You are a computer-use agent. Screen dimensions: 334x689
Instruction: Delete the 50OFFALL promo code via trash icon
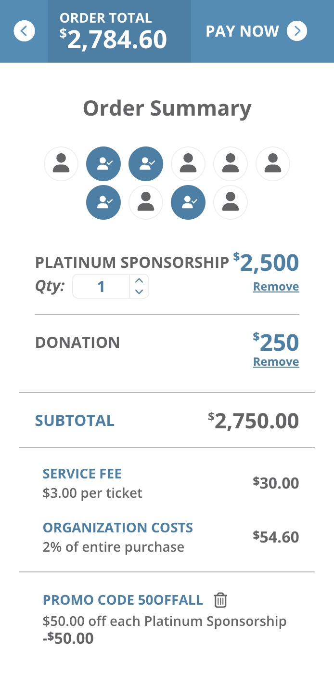220,600
